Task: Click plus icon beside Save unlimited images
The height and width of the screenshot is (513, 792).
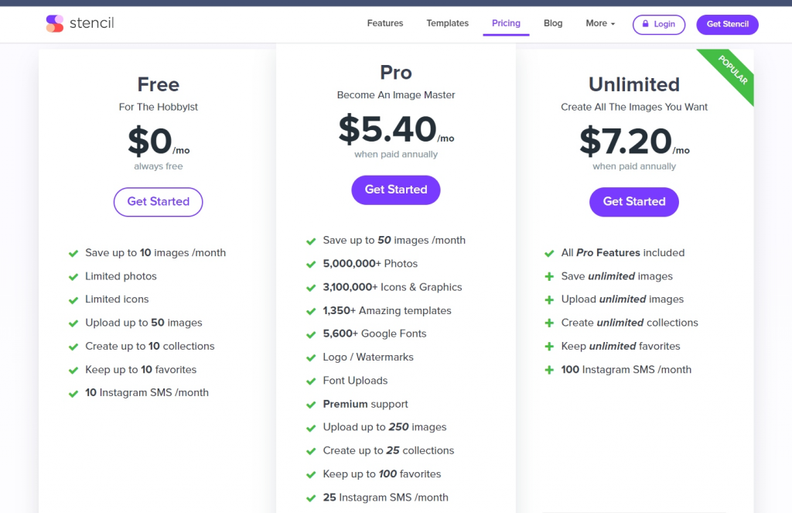Action: point(549,276)
